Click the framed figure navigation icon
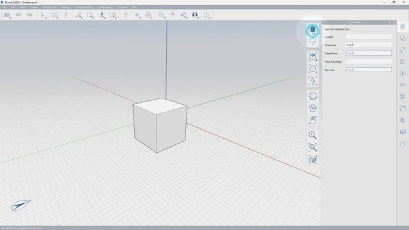This screenshot has height=230, width=409. [313, 81]
